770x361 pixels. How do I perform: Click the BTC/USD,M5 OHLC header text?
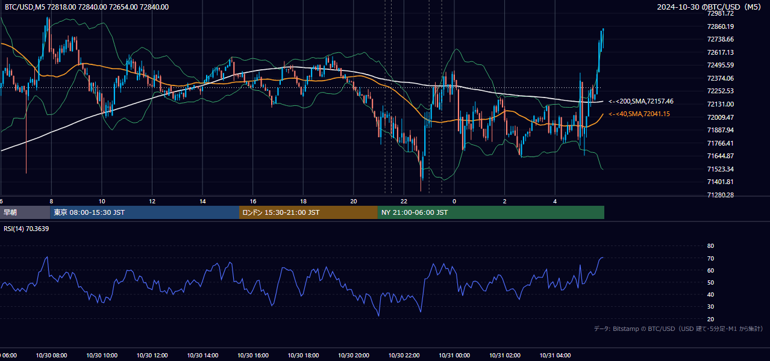tap(87, 7)
